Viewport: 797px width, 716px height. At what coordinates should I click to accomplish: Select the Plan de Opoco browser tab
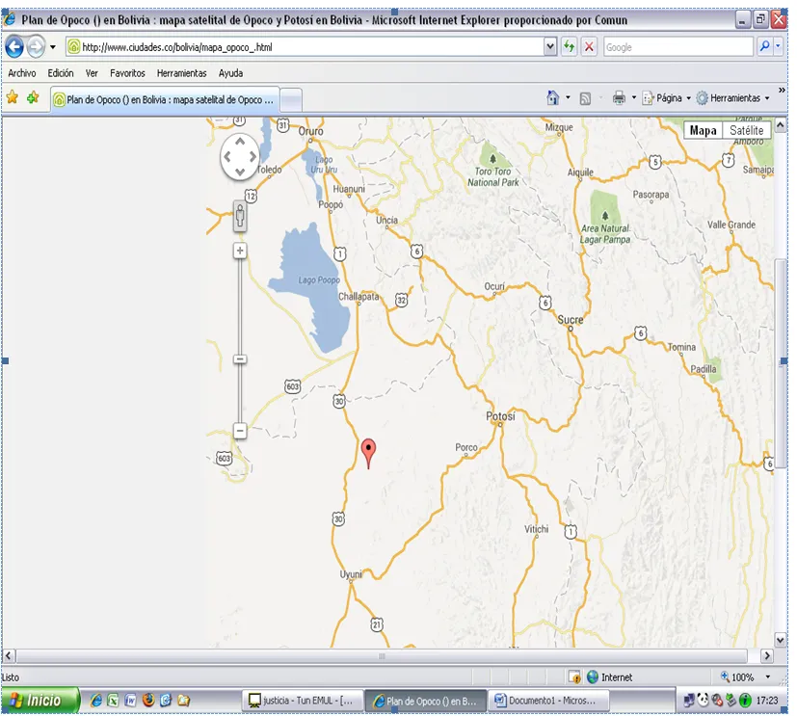click(x=165, y=99)
